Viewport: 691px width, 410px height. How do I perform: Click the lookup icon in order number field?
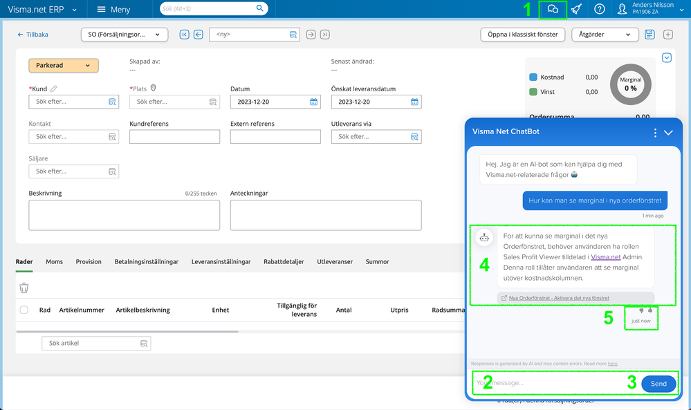293,35
